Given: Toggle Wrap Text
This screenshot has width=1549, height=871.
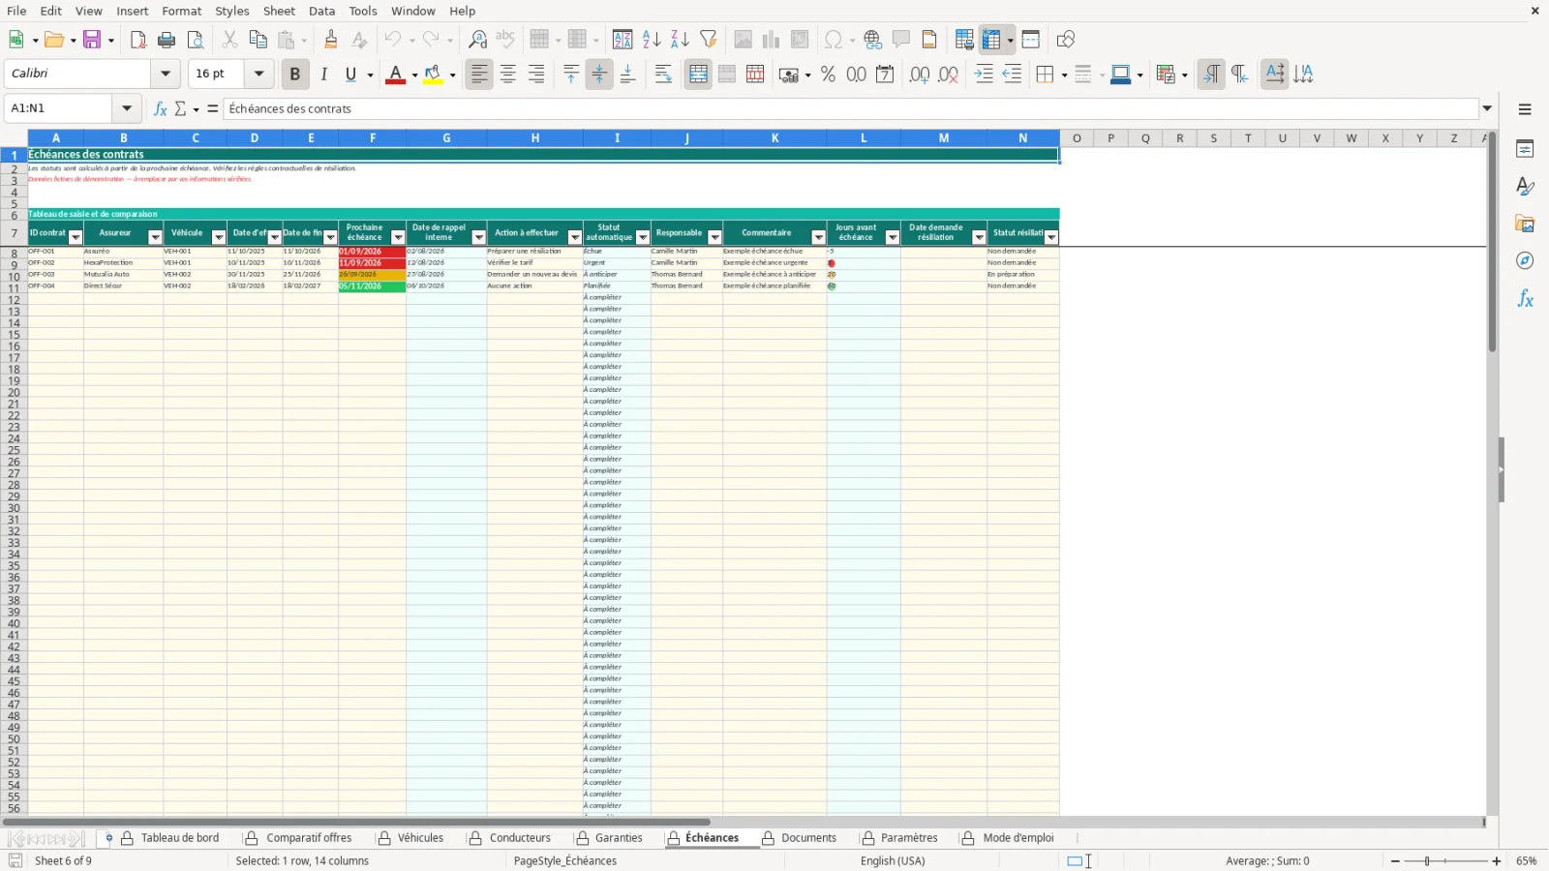Looking at the screenshot, I should 663,75.
